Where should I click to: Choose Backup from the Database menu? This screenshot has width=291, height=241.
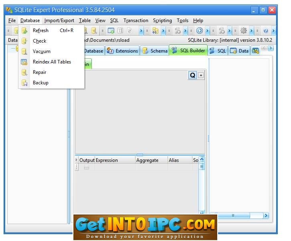pos(51,83)
